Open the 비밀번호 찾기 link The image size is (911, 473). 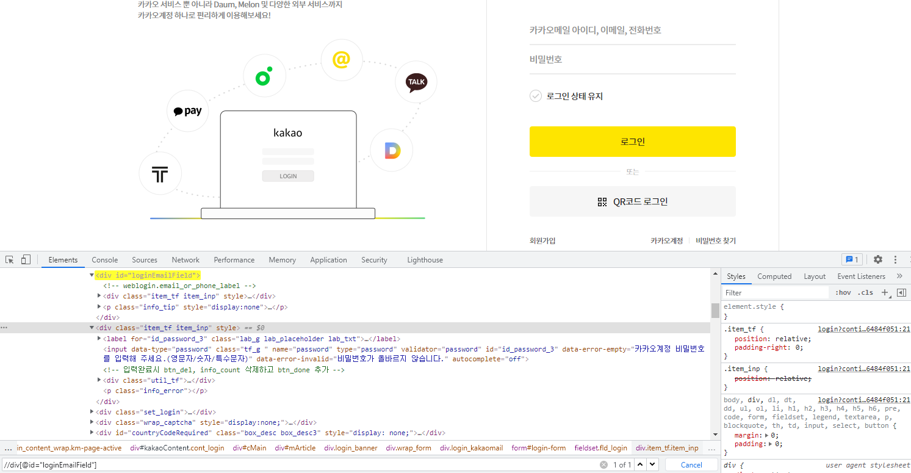tap(716, 240)
